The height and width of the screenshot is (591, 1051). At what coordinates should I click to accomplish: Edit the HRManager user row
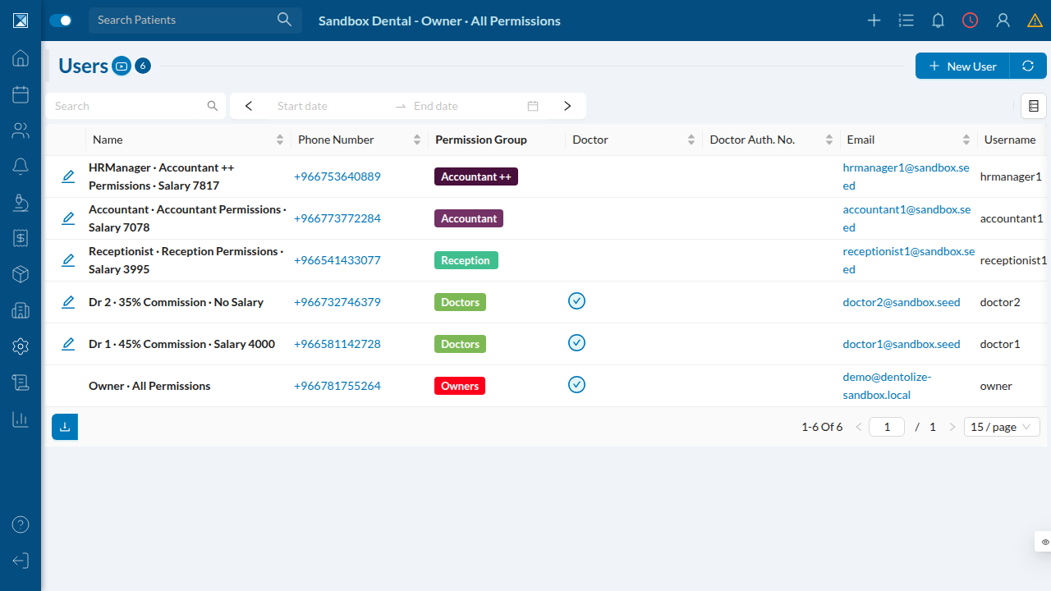click(68, 176)
